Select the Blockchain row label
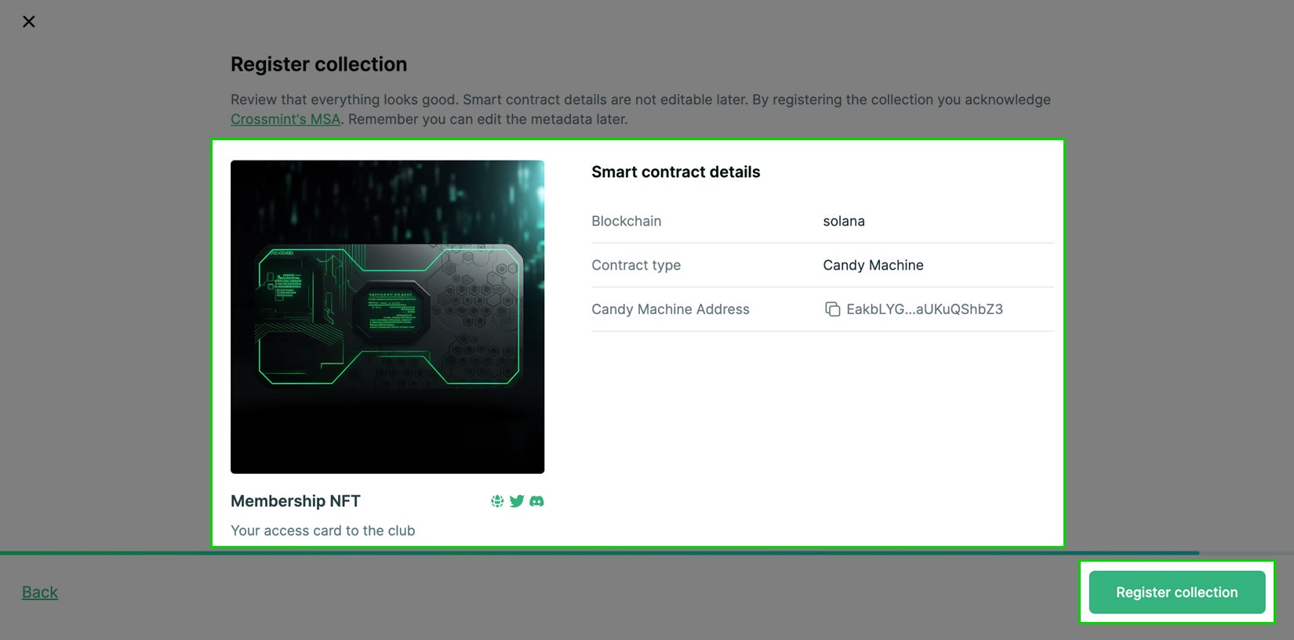1294x640 pixels. pos(627,221)
